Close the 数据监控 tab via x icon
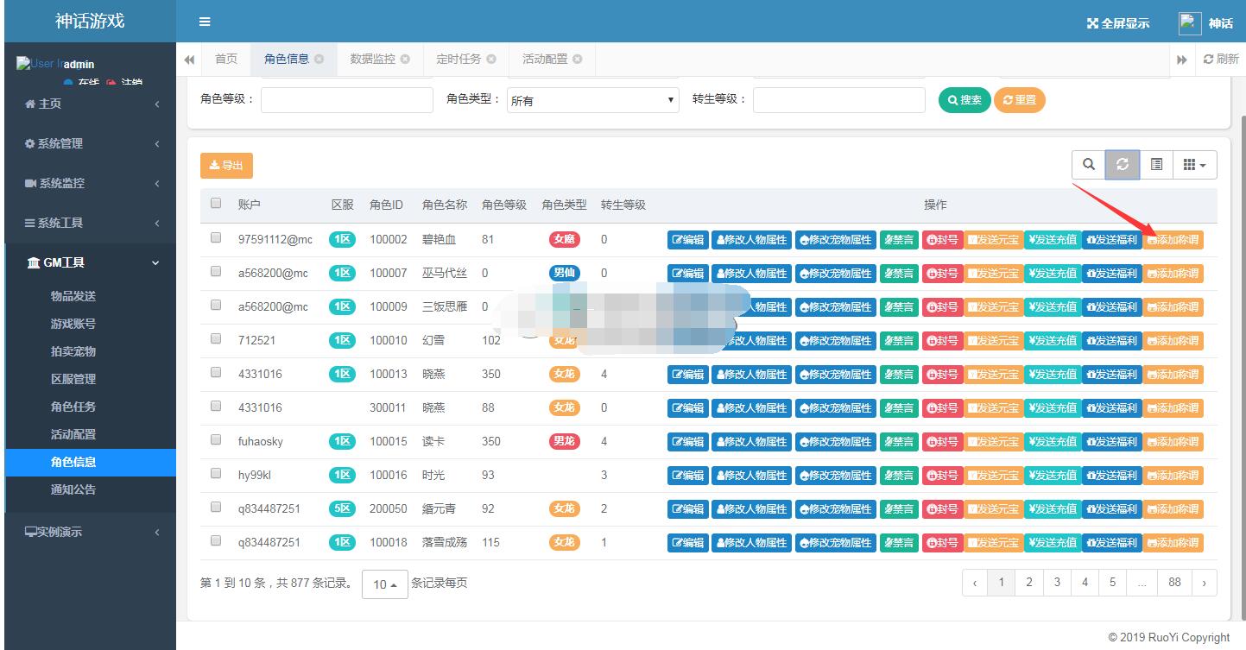Viewport: 1246px width, 650px height. 405,59
